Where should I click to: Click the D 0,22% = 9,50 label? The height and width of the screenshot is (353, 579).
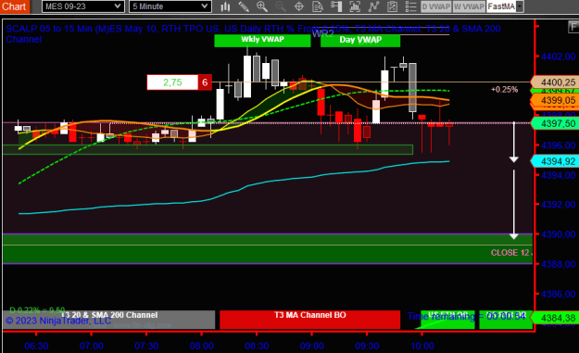37,309
